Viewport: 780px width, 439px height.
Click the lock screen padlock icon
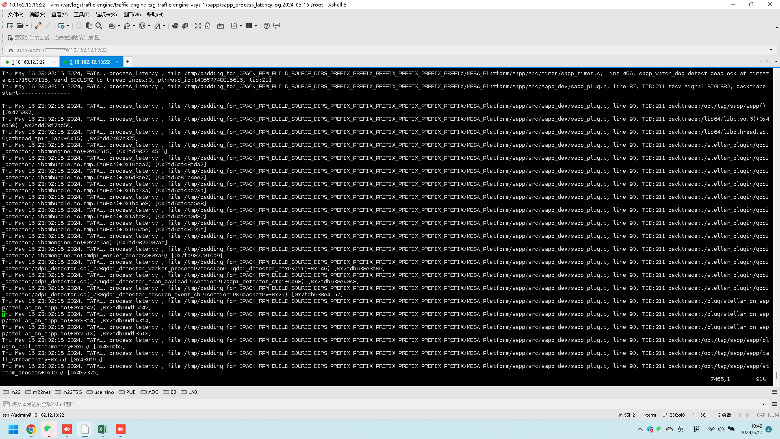pyautogui.click(x=208, y=26)
